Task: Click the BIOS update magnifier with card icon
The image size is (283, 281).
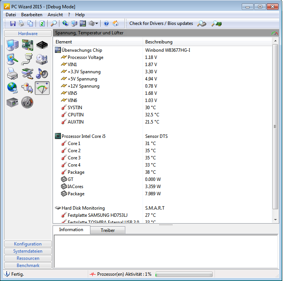Action: click(x=216, y=23)
